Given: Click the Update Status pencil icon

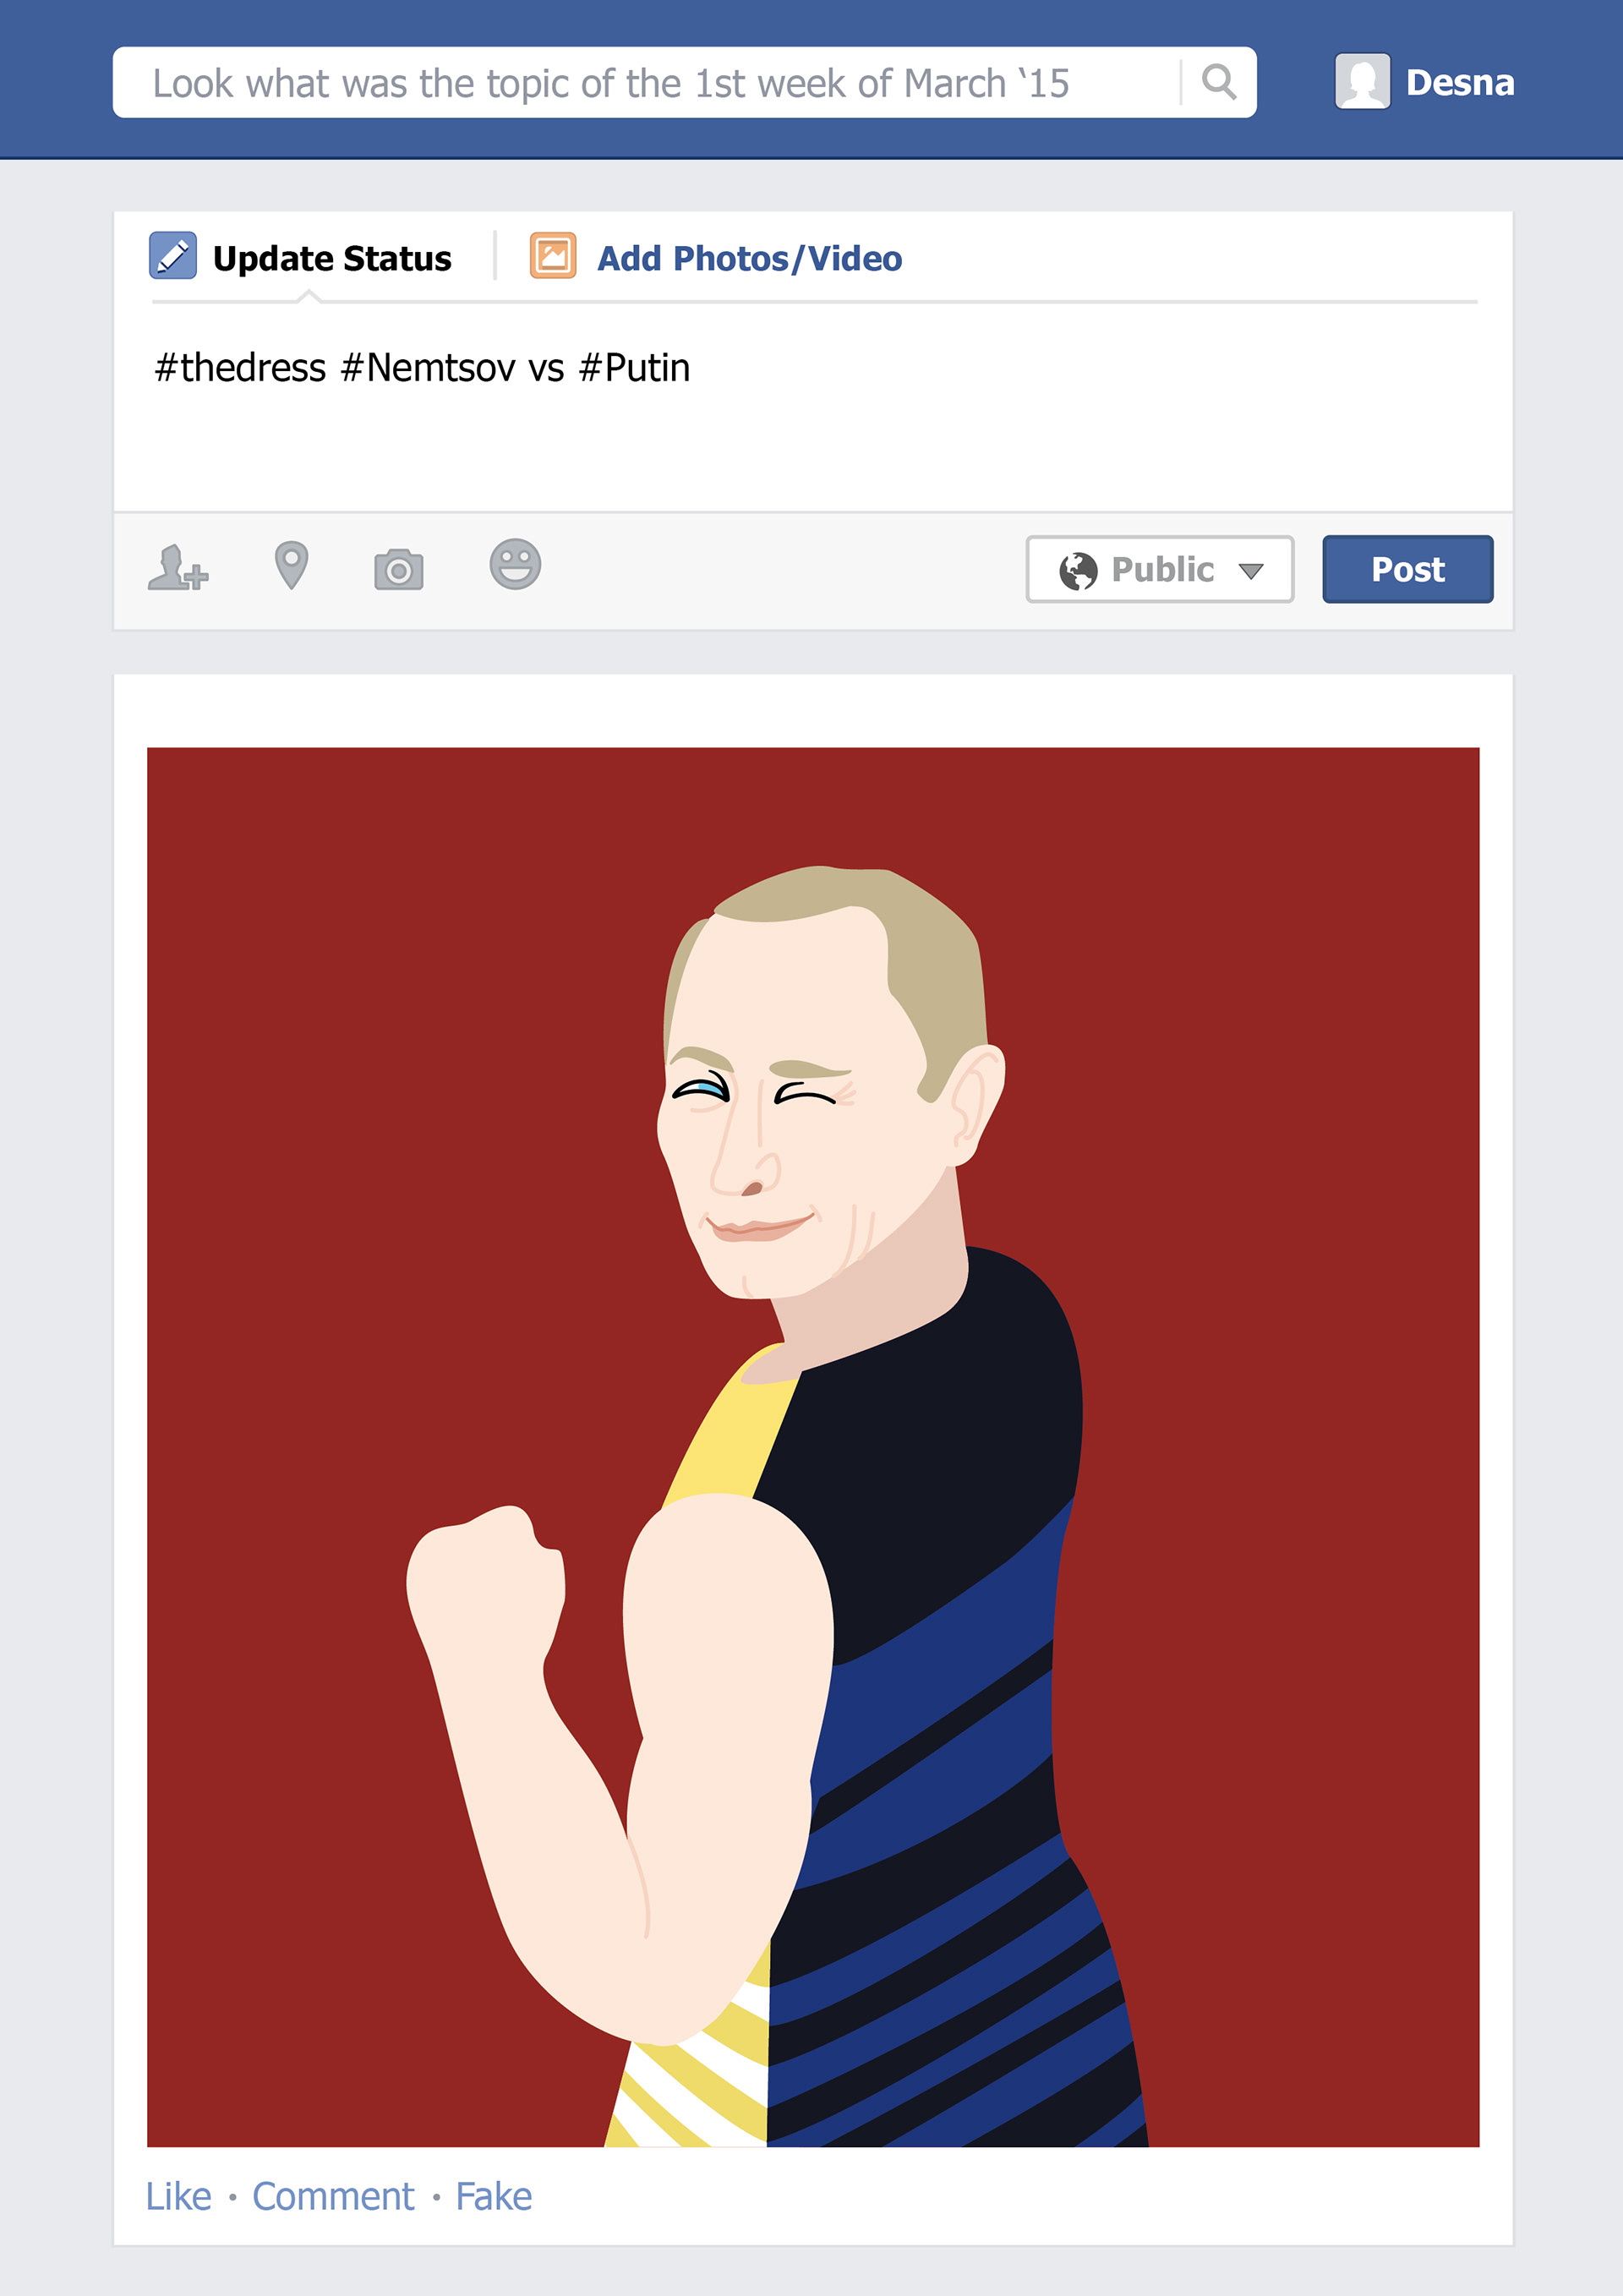Looking at the screenshot, I should pos(172,255).
